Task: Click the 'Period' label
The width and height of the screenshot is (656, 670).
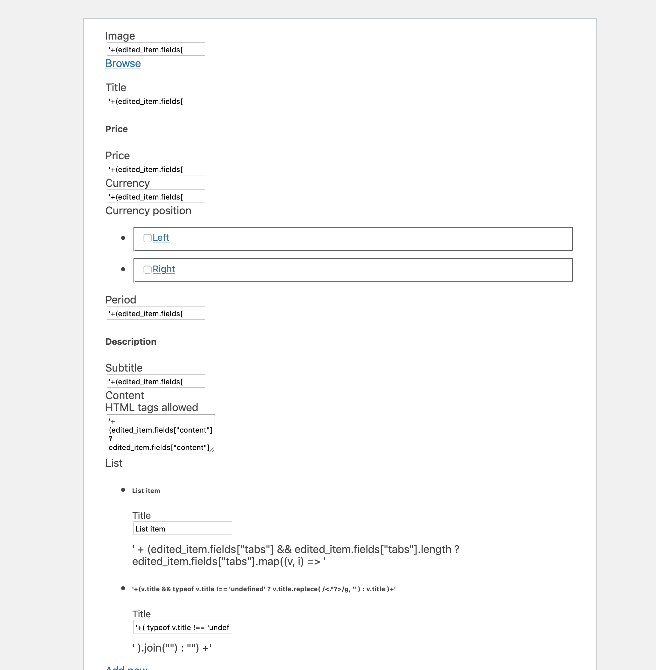Action: point(121,300)
